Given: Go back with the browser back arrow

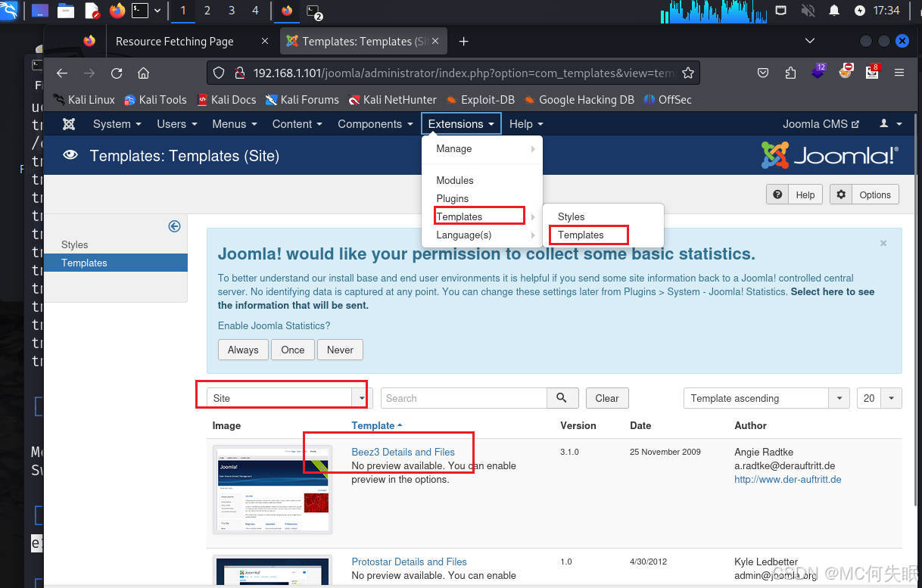Looking at the screenshot, I should point(62,73).
